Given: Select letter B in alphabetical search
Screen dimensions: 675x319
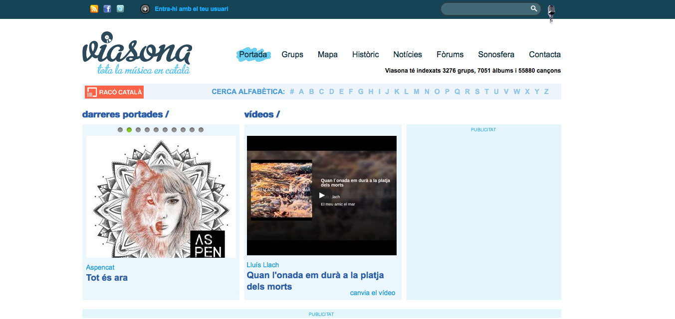Looking at the screenshot, I should coord(311,92).
